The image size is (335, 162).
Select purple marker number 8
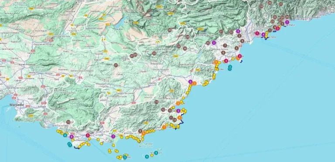click(x=72, y=137)
